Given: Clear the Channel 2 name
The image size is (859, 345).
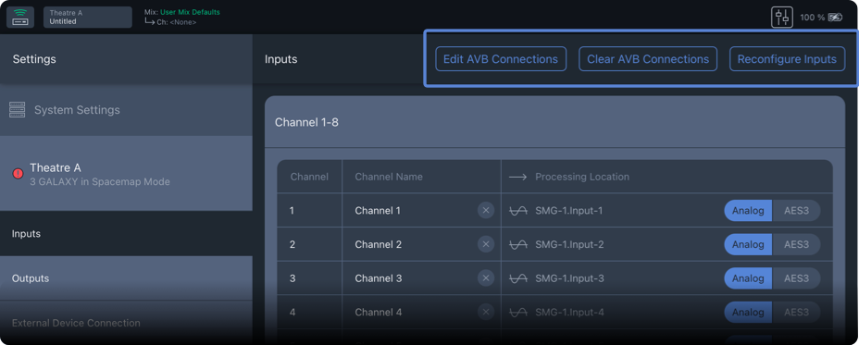Looking at the screenshot, I should [x=485, y=244].
